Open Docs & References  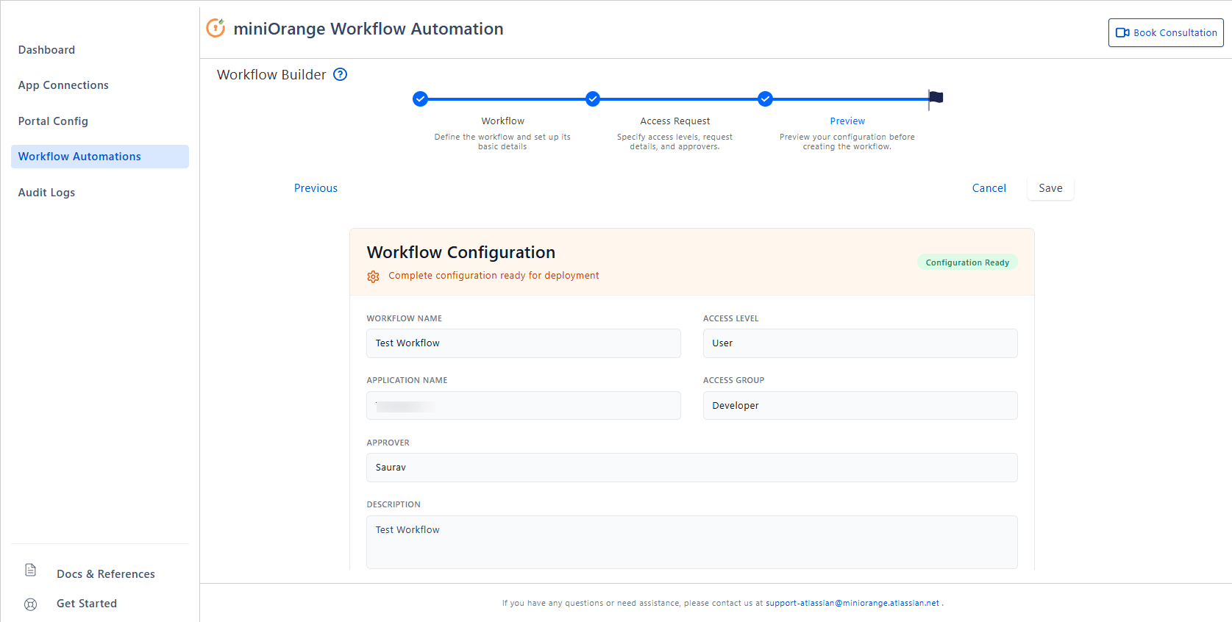pyautogui.click(x=106, y=574)
